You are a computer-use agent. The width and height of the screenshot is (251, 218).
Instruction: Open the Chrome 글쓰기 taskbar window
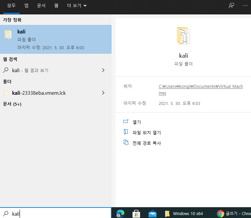tap(234, 214)
